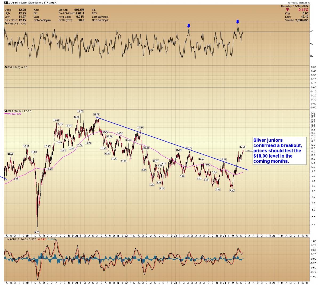Click the 4.75 low price label
The height and width of the screenshot is (285, 320).
[37, 232]
